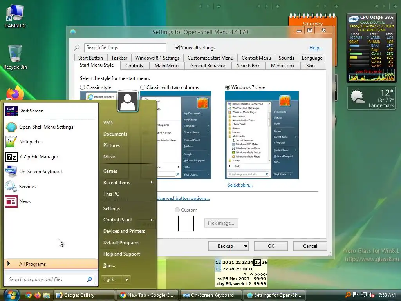Open the Help link
Viewport: 401px width, 301px height.
pyautogui.click(x=316, y=48)
